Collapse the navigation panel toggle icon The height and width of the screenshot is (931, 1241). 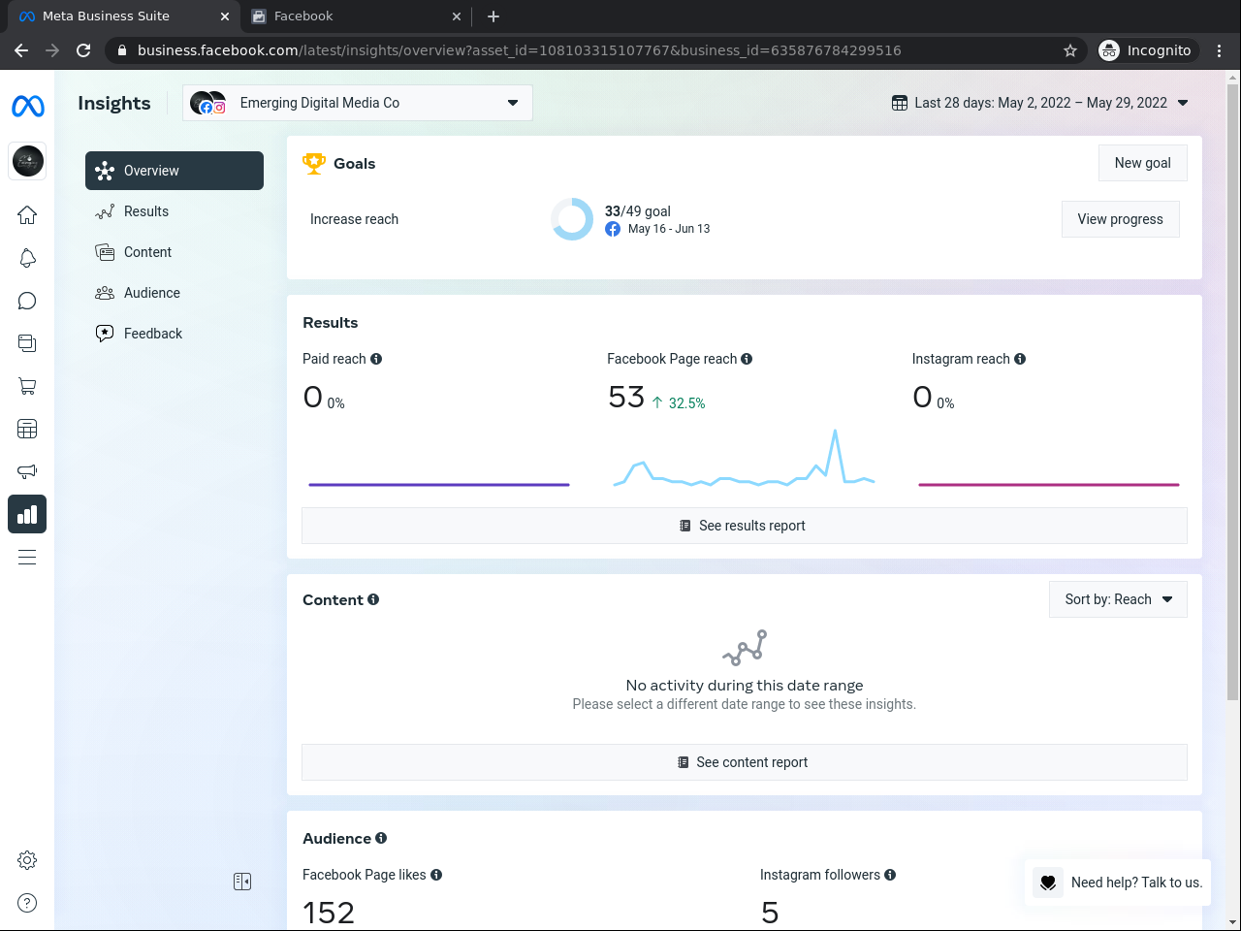[x=242, y=882]
